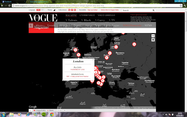Open VOGUE GIOIELLO menu item
This screenshot has width=187, height=117.
pyautogui.click(x=106, y=15)
